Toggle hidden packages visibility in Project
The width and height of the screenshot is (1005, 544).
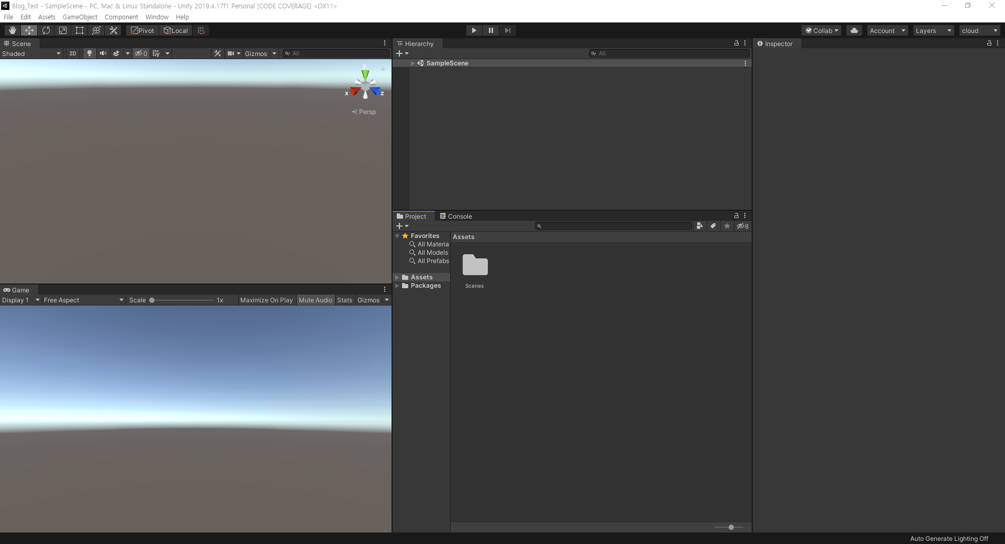[x=743, y=226]
